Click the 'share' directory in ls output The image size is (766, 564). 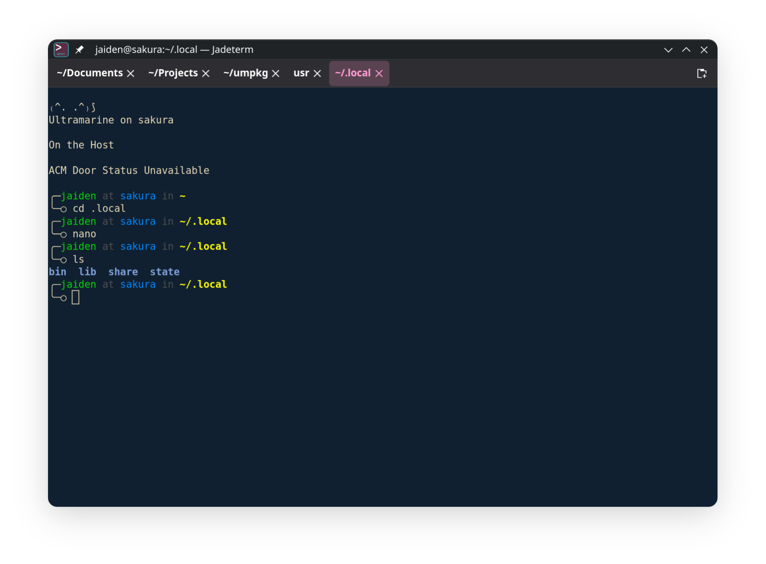tap(123, 272)
